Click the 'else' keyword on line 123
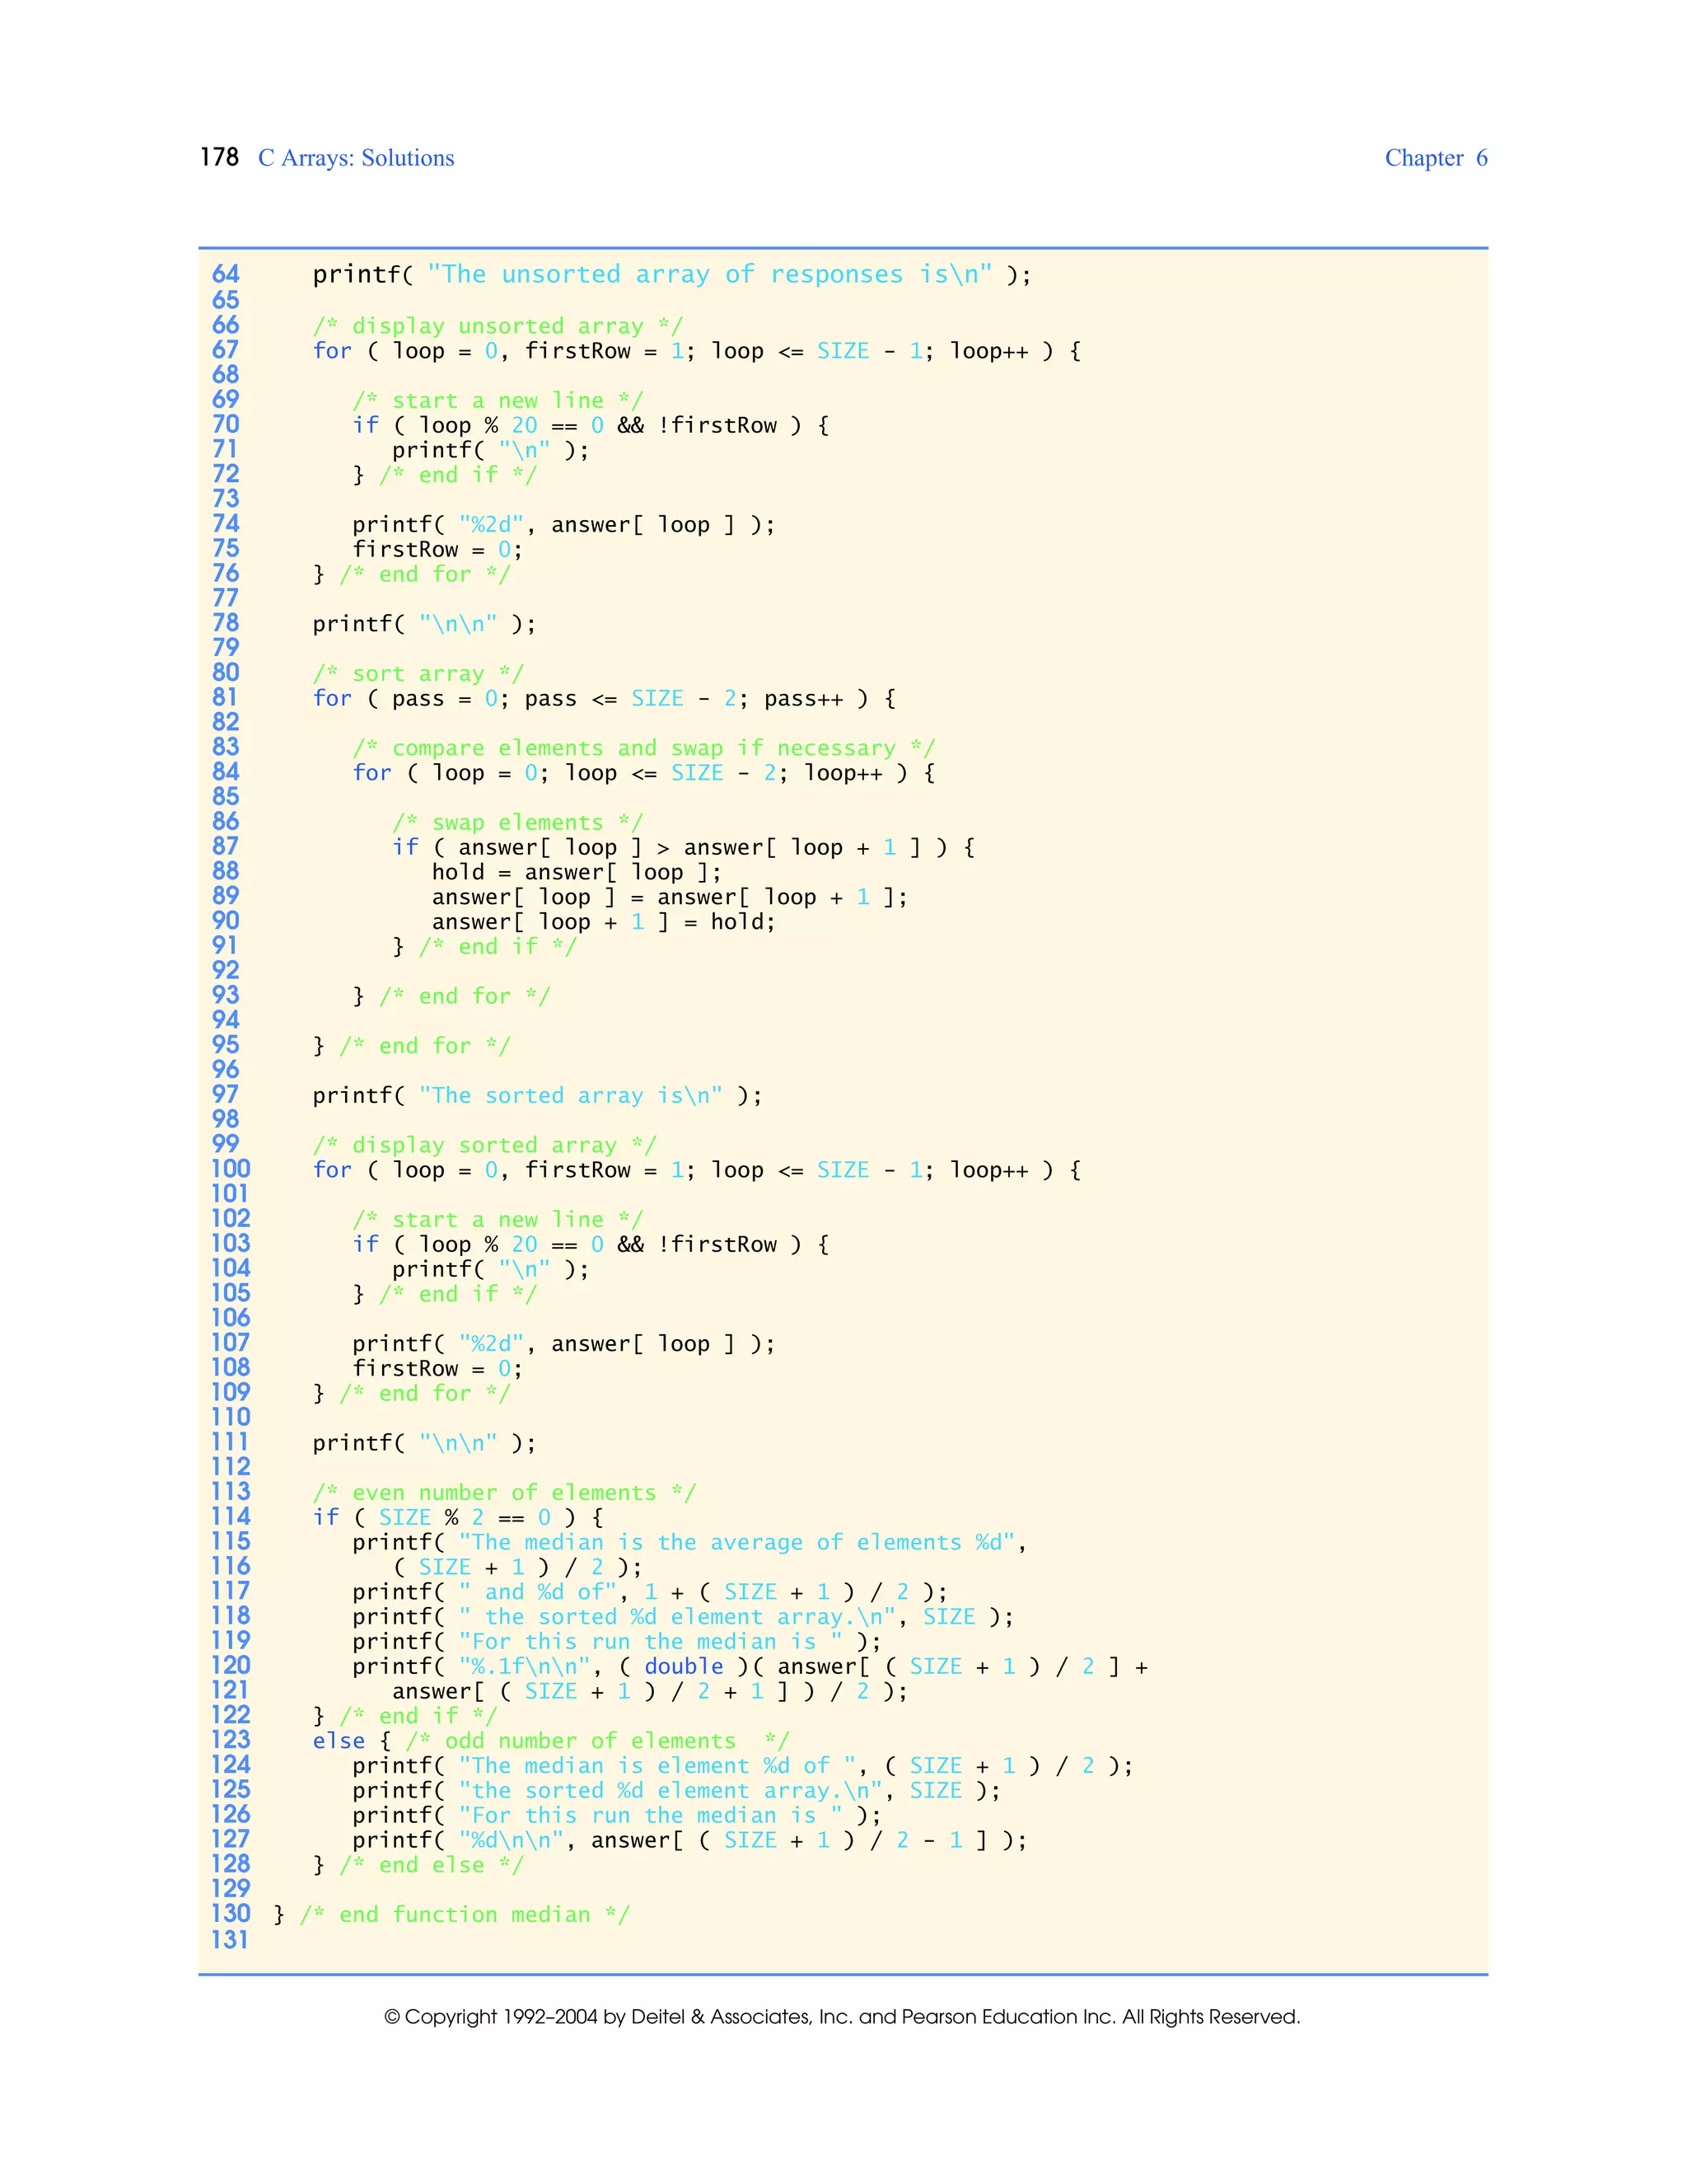Image resolution: width=1687 pixels, height=2184 pixels. tap(339, 1741)
